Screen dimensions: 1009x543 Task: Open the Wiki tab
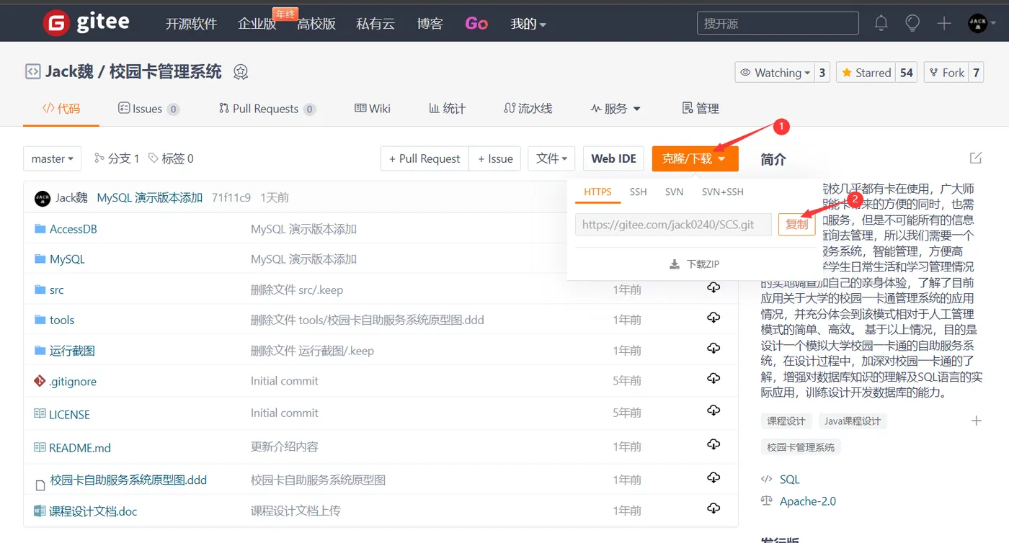click(x=373, y=109)
